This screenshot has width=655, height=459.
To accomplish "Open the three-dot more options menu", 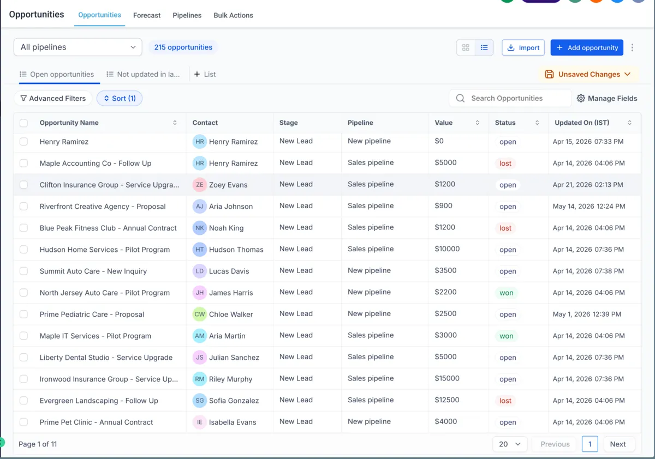I will pyautogui.click(x=632, y=48).
